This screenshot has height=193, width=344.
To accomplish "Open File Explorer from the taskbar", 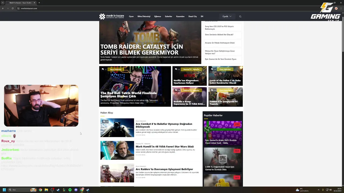I will click(46, 190).
